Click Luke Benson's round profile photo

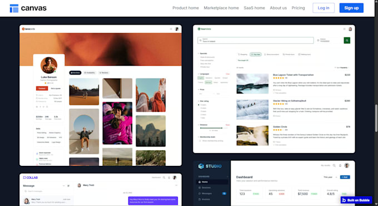(x=49, y=65)
